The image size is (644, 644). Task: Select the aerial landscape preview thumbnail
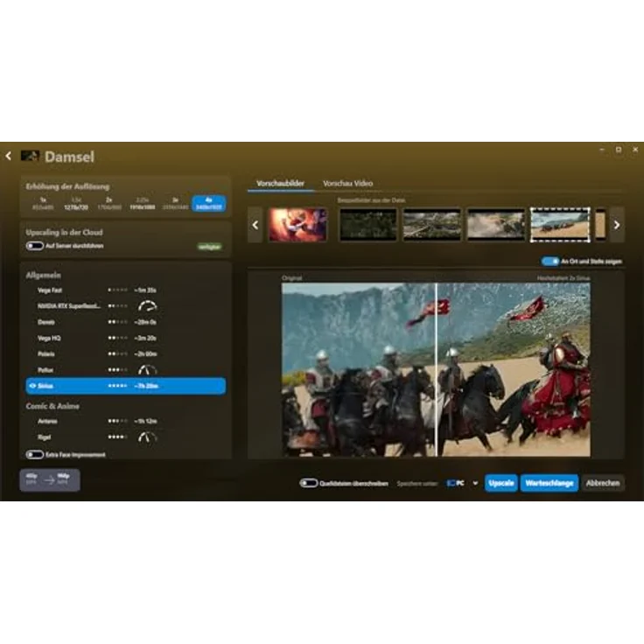(x=432, y=225)
